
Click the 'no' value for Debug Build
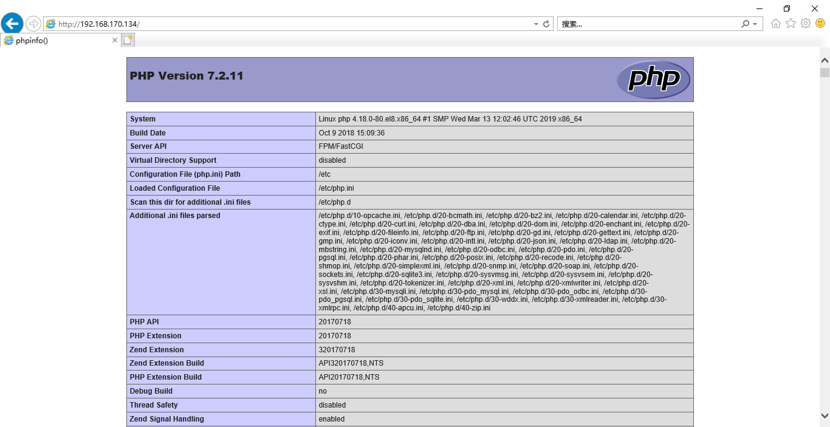coord(323,391)
